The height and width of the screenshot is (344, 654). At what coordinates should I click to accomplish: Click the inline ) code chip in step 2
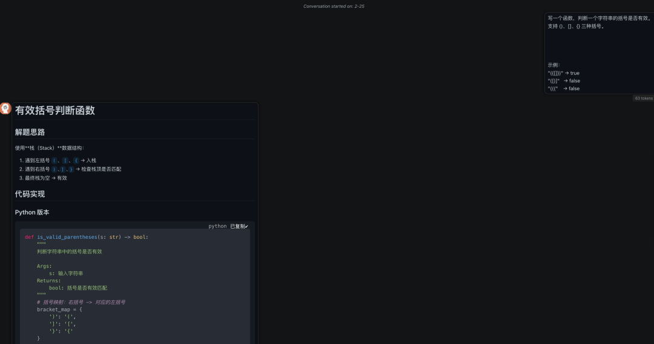54,169
